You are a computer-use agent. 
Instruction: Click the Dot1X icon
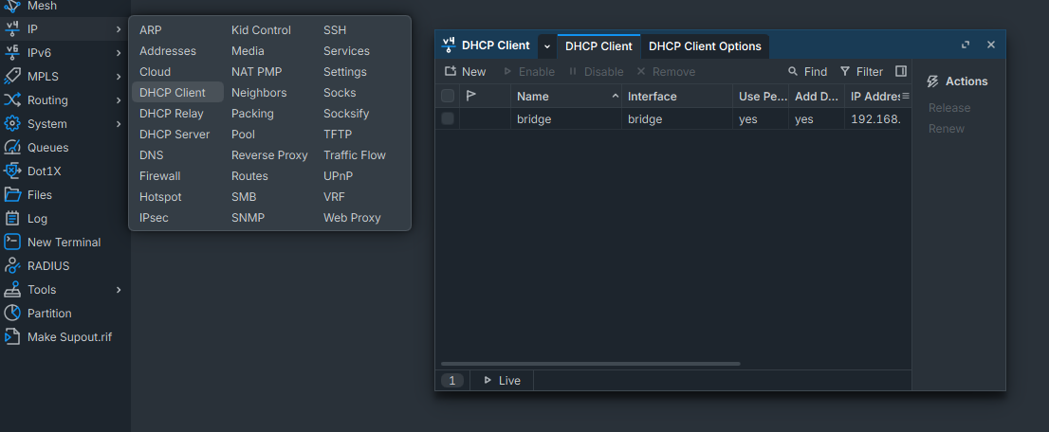[x=12, y=171]
